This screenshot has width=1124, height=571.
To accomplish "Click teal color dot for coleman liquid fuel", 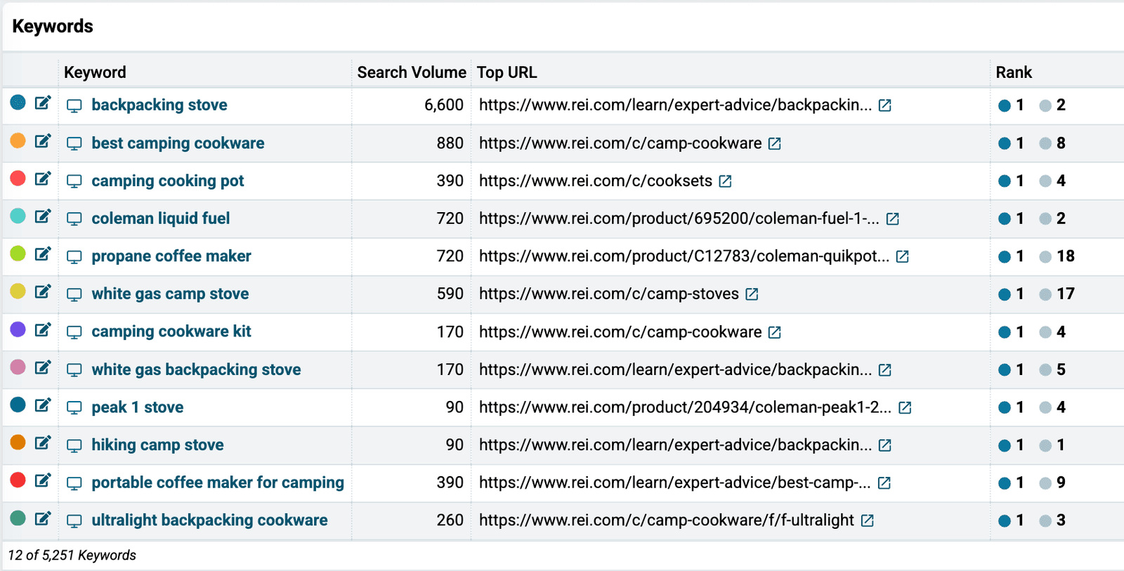I will (x=18, y=216).
